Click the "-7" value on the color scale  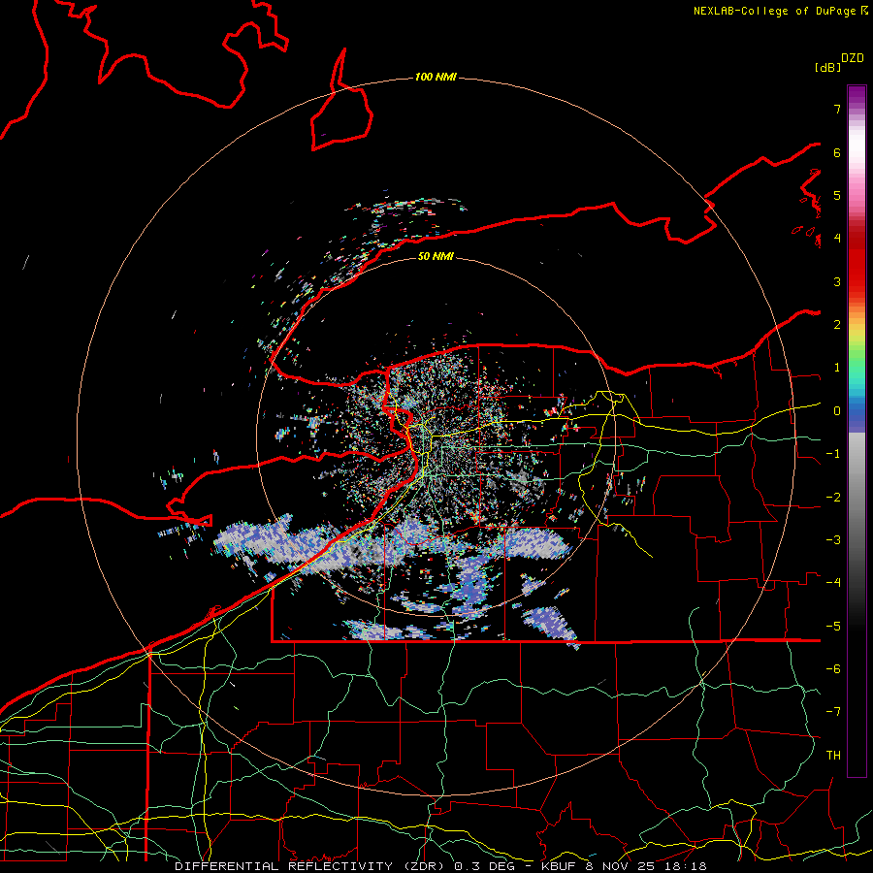pyautogui.click(x=833, y=712)
